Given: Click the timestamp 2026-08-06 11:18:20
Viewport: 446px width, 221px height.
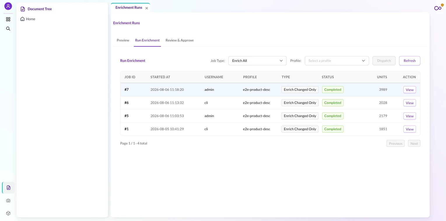Looking at the screenshot, I should tap(167, 90).
